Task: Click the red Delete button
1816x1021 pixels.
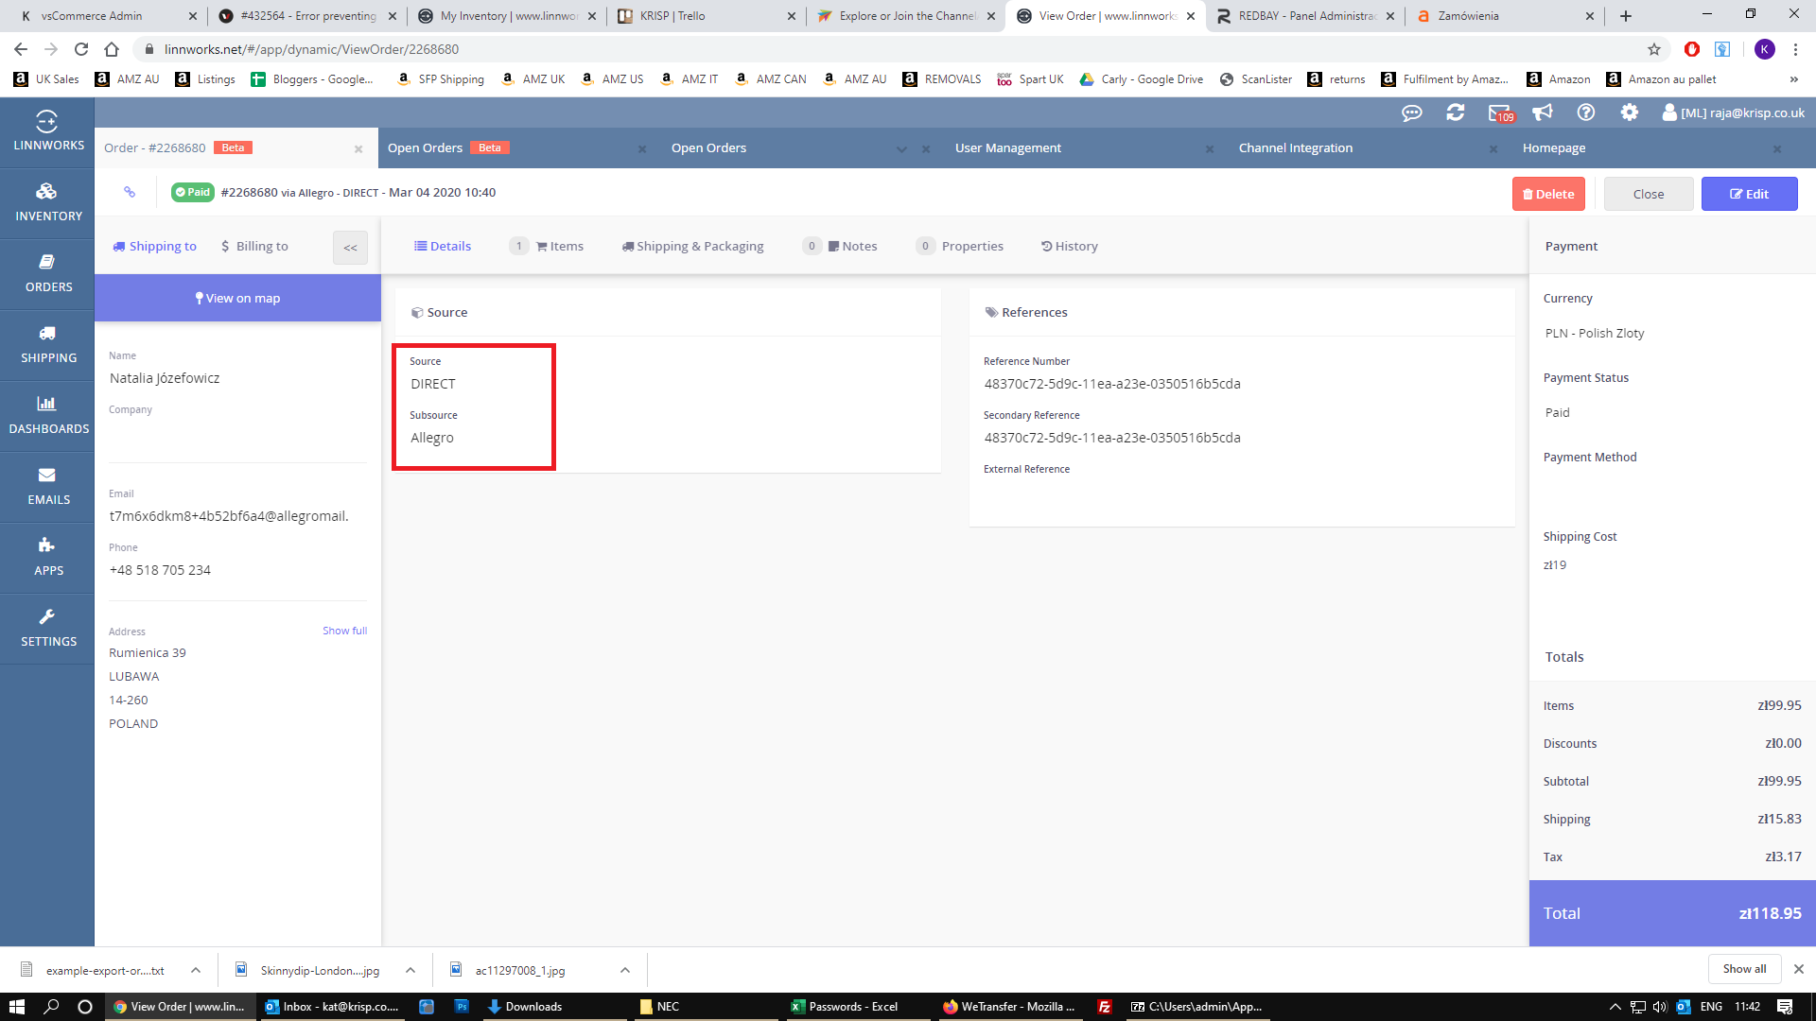Action: pos(1548,194)
